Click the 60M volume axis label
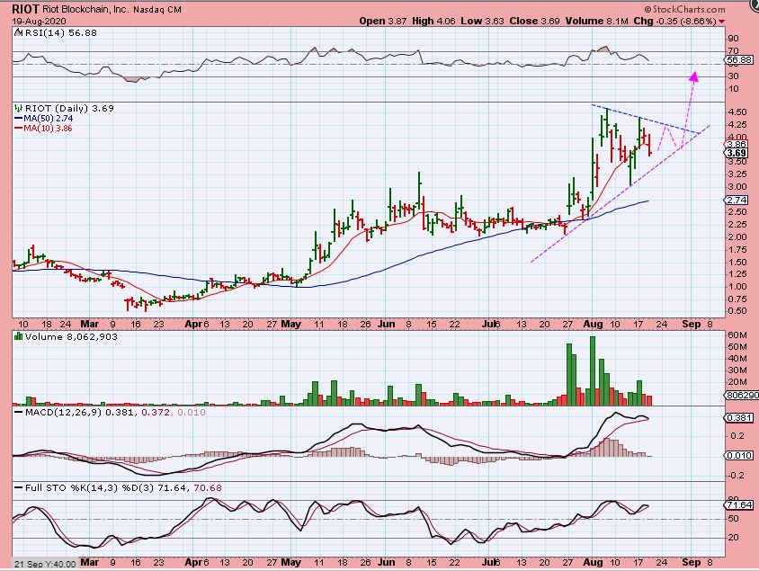This screenshot has height=571, width=759. pos(737,335)
